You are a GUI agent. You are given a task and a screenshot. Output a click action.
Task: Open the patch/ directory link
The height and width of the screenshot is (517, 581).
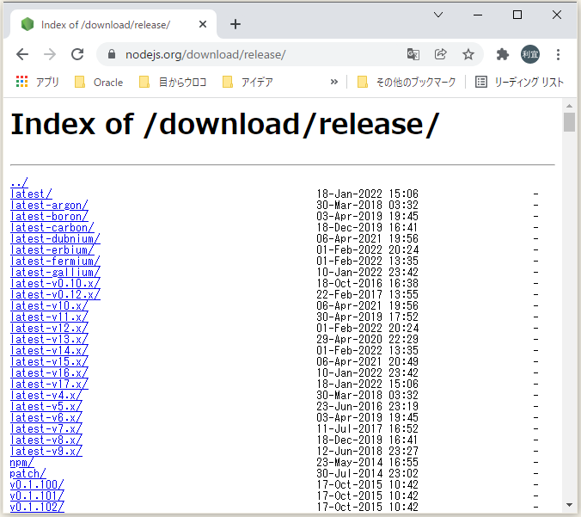pyautogui.click(x=28, y=473)
